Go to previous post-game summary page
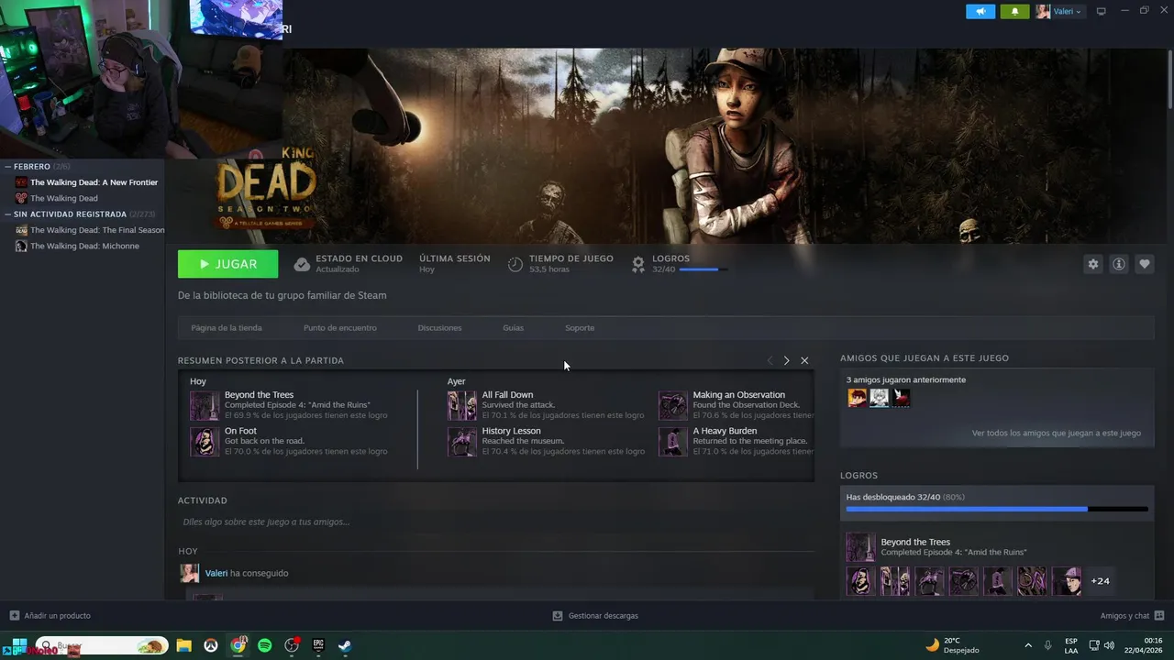This screenshot has width=1174, height=660. pyautogui.click(x=770, y=360)
